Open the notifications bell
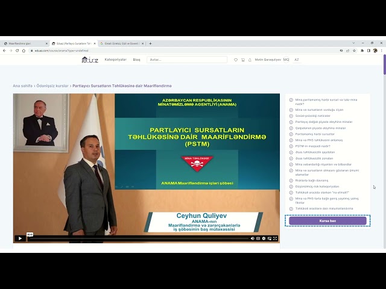Viewport: 386px width, 289px height. click(250, 60)
